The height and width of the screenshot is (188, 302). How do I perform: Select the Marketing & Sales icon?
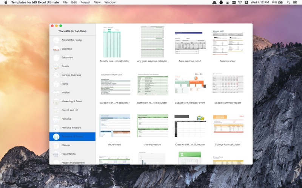[x=56, y=102]
